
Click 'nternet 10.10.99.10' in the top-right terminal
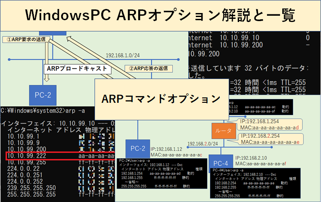[224, 38]
